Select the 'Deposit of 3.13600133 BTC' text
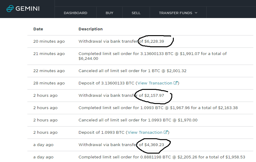The width and height of the screenshot is (256, 162). tap(106, 83)
